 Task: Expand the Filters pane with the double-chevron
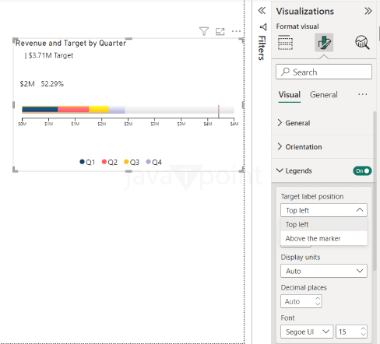pyautogui.click(x=262, y=11)
